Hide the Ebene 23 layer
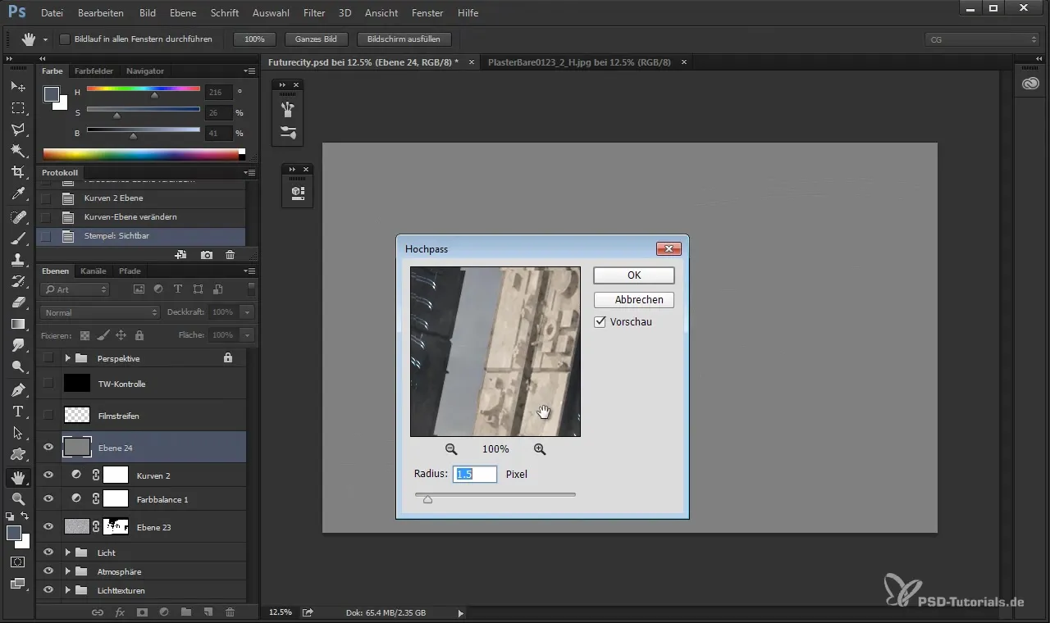 [48, 527]
